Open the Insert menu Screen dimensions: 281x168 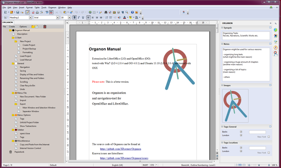tap(21, 7)
